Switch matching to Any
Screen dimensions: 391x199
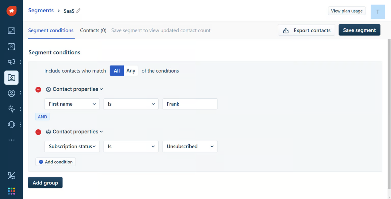(x=131, y=71)
